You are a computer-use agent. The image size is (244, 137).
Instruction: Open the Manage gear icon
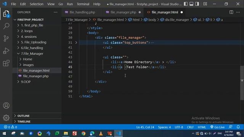(6, 118)
